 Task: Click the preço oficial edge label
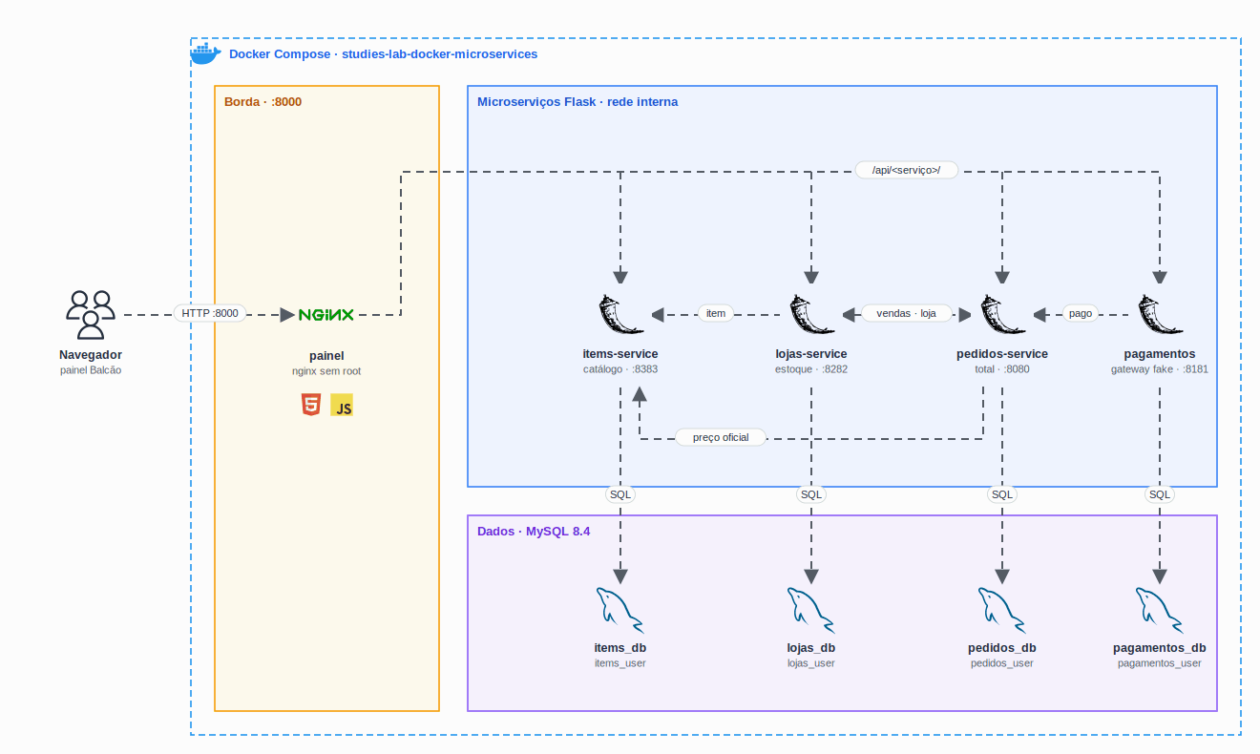click(x=721, y=437)
